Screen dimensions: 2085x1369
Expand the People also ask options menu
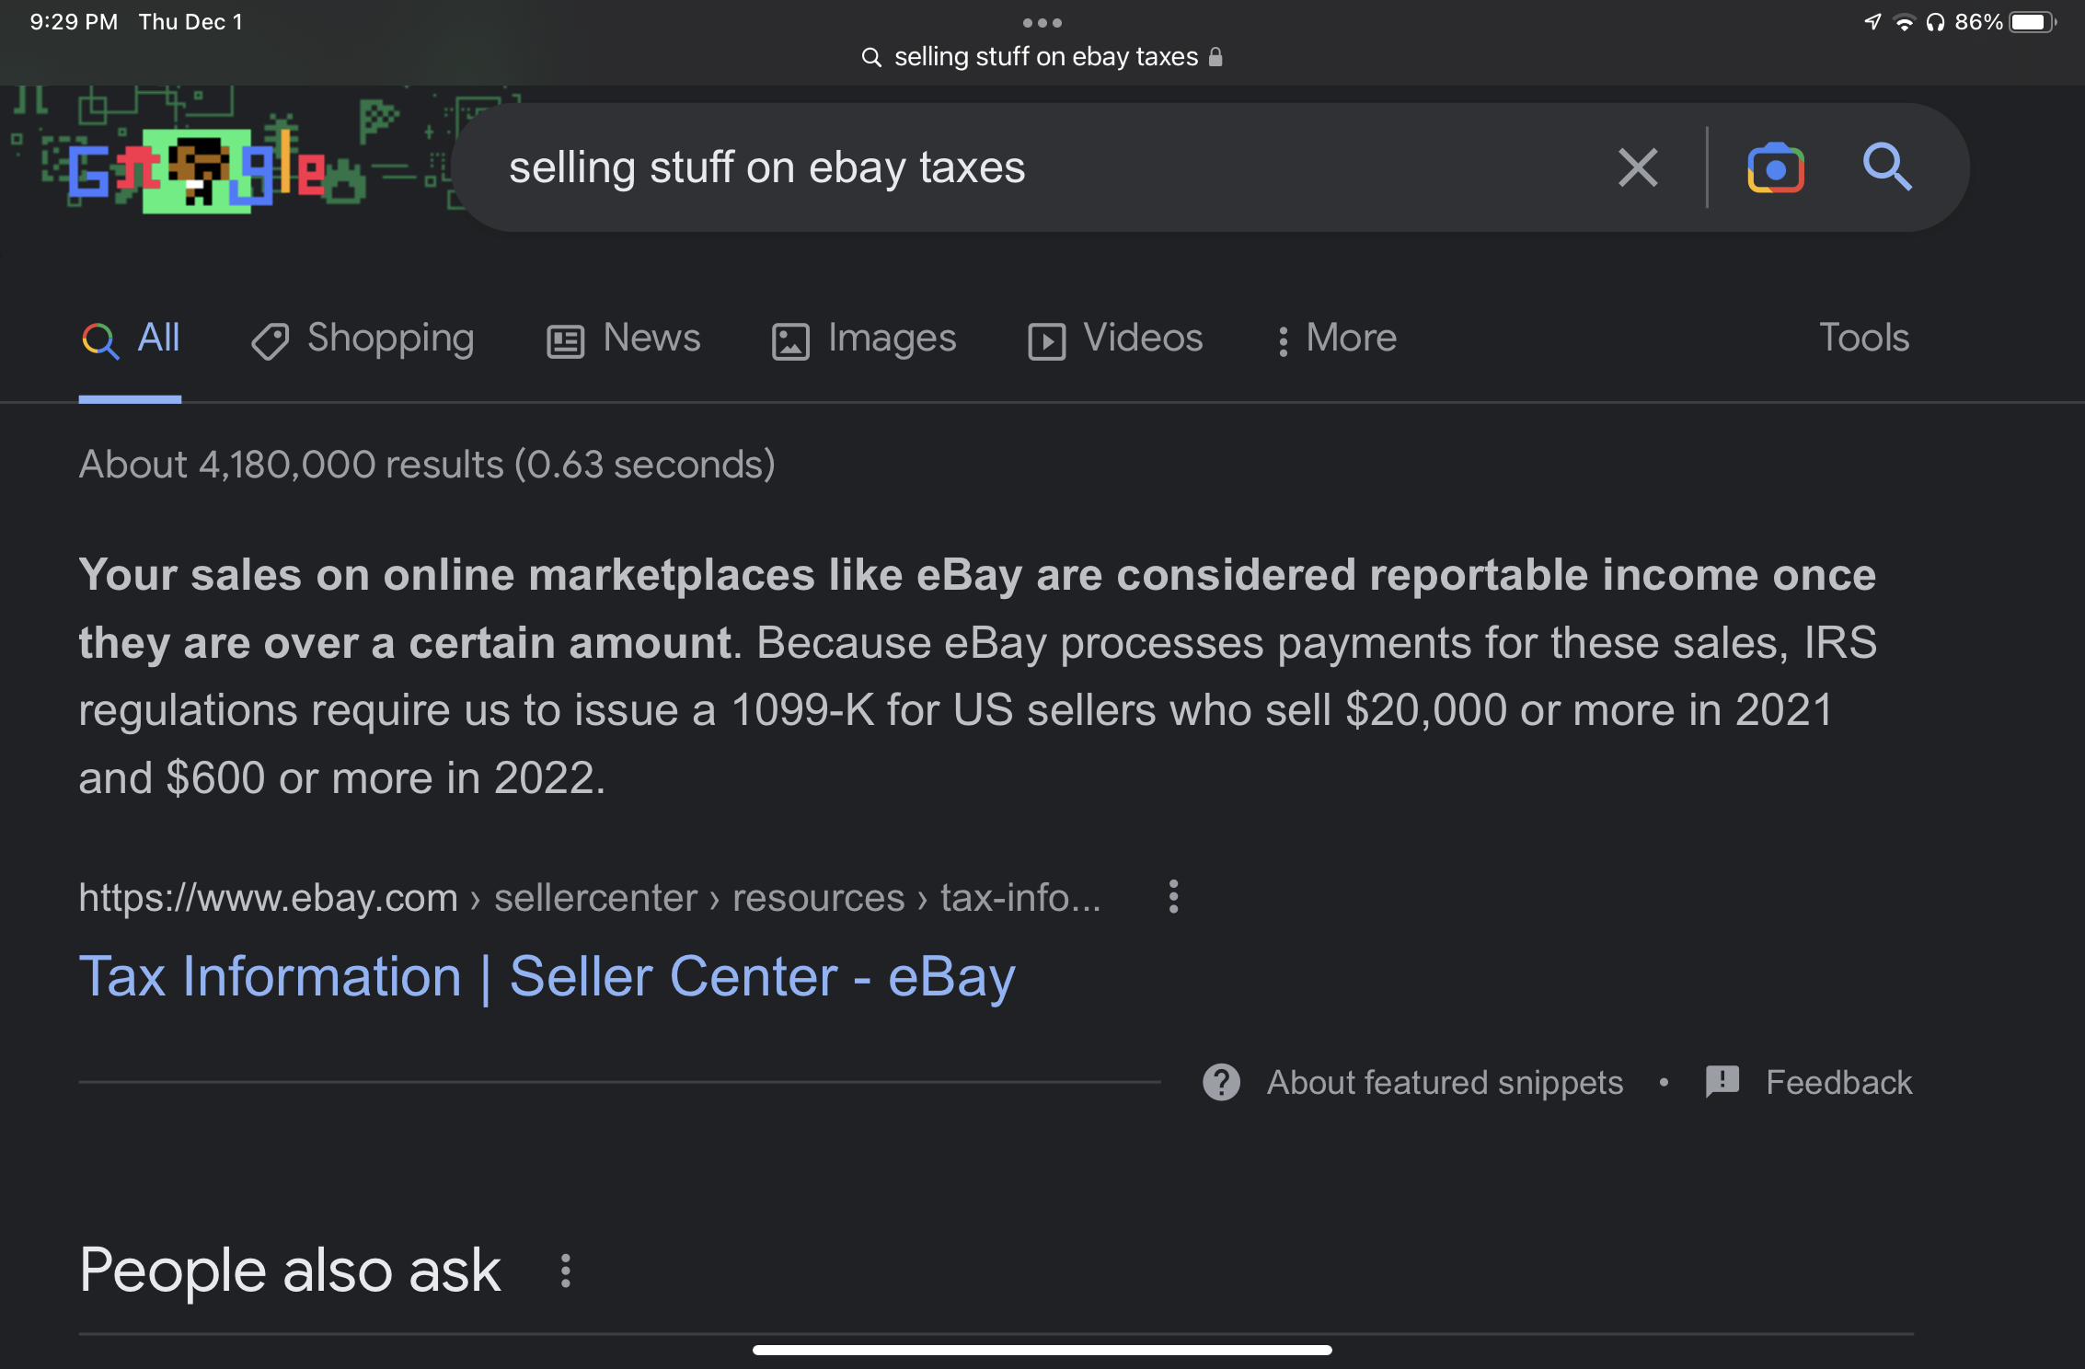coord(566,1271)
